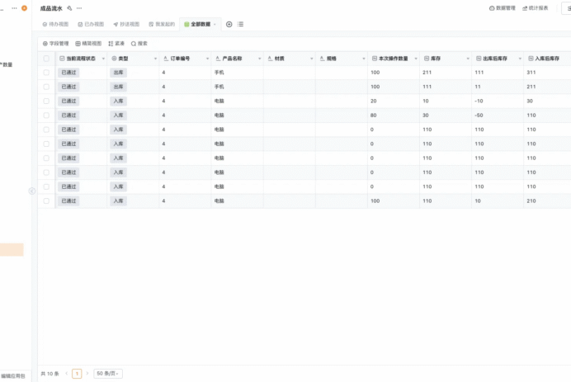Open the 类型 column dropdown arrow
Image resolution: width=571 pixels, height=382 pixels.
[155, 59]
